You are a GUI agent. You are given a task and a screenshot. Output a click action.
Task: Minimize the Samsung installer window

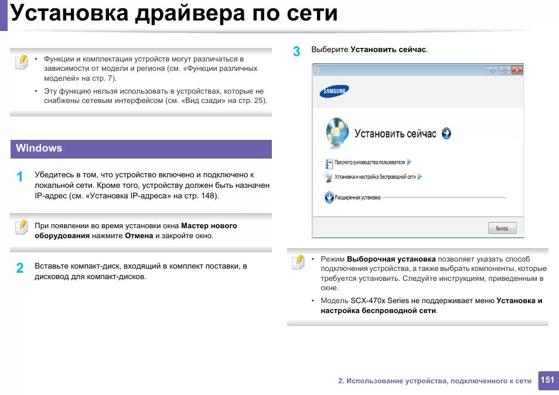(493, 71)
